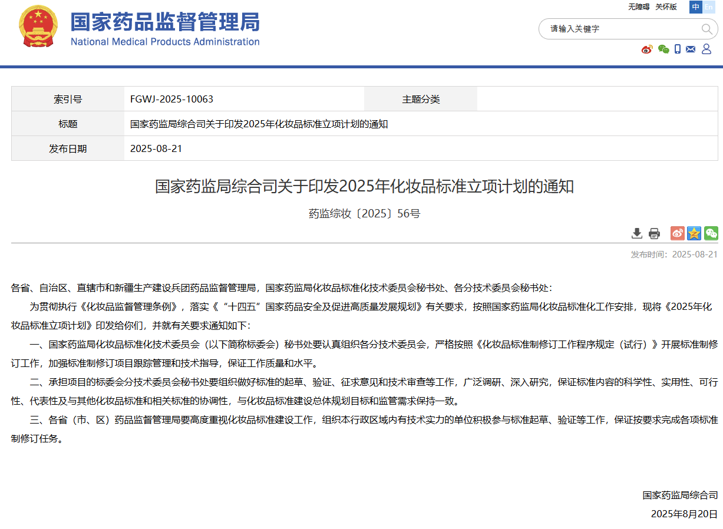This screenshot has height=529, width=723.
Task: Open the 关怀版 care version link
Action: click(x=666, y=7)
